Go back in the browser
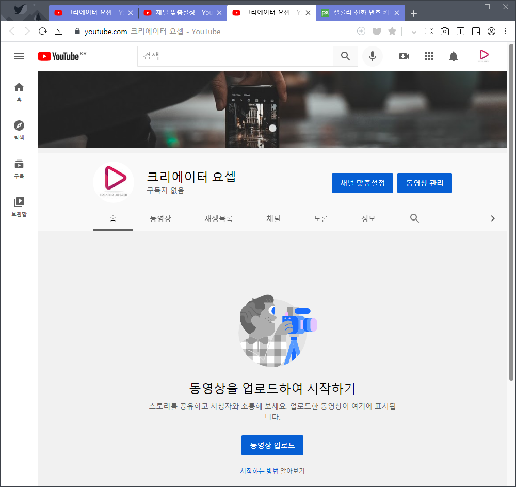The height and width of the screenshot is (487, 516). pos(12,32)
